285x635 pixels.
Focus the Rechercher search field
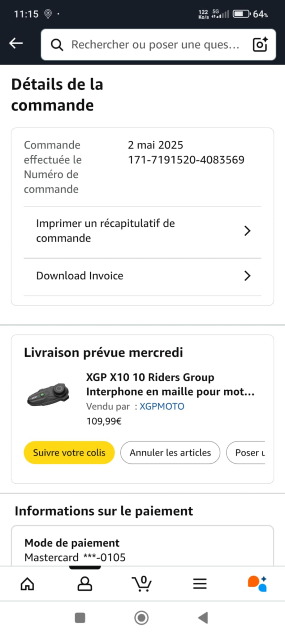(x=155, y=45)
